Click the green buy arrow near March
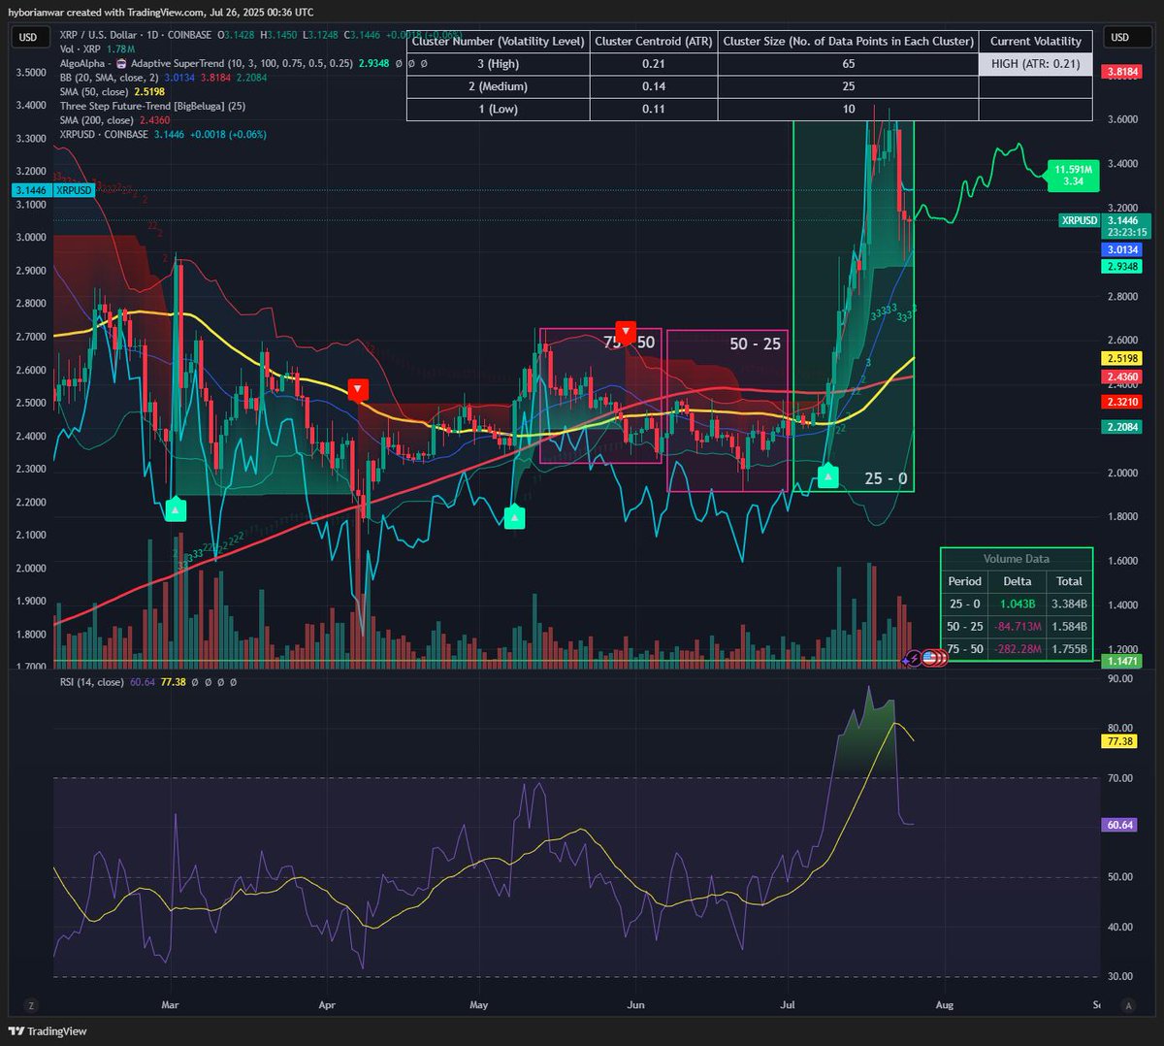The image size is (1164, 1046). click(x=175, y=509)
